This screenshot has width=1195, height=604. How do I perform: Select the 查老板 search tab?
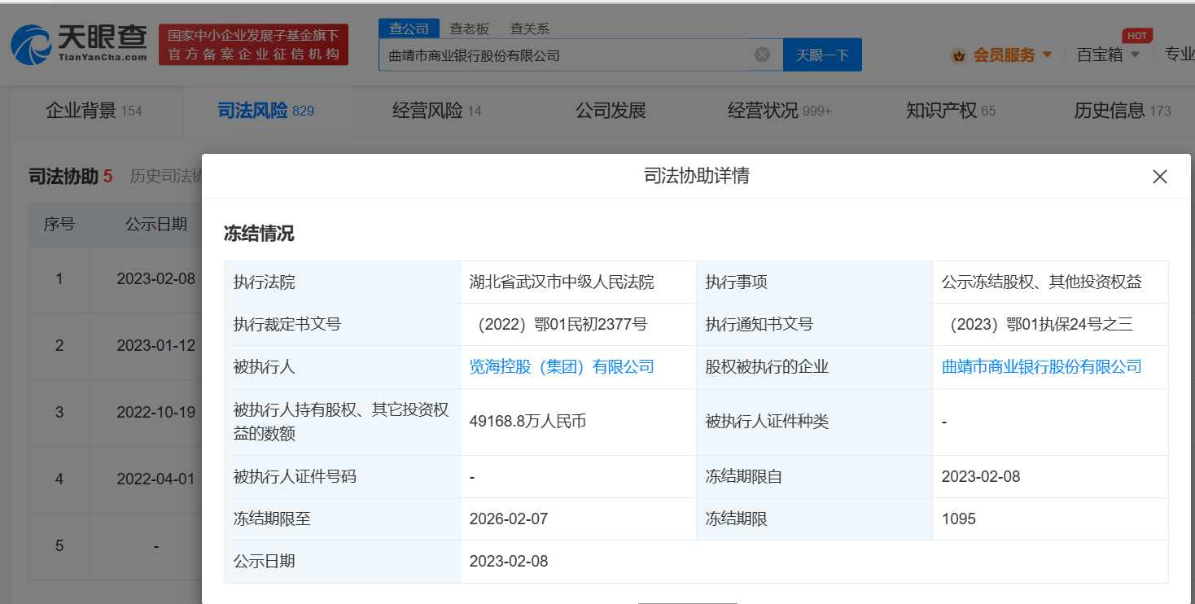pyautogui.click(x=470, y=28)
